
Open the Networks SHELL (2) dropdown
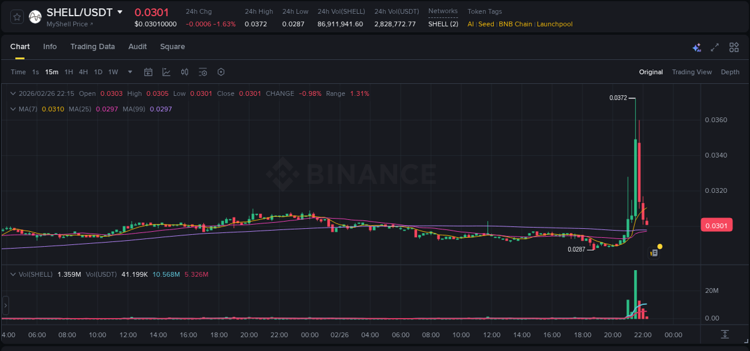point(443,25)
